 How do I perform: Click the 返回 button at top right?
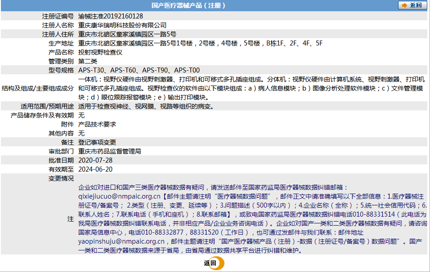click(412, 5)
